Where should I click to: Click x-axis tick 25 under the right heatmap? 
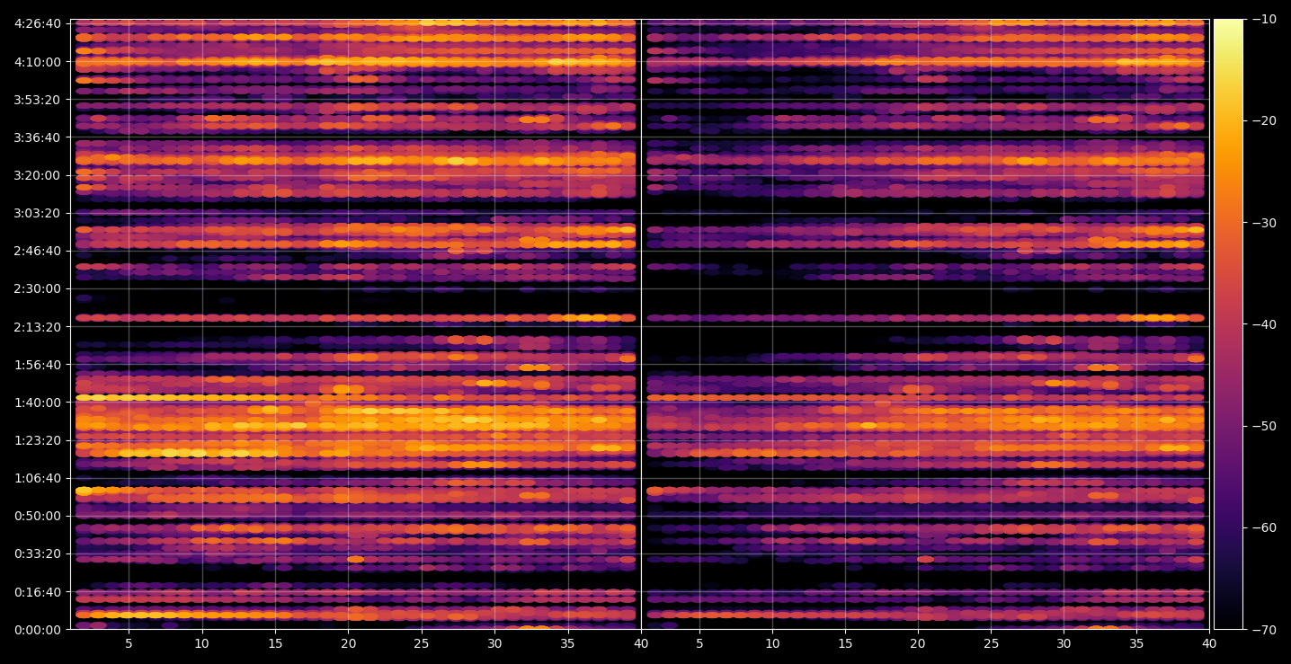click(x=992, y=643)
